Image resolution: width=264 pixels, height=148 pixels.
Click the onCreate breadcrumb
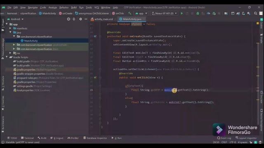click(x=66, y=13)
